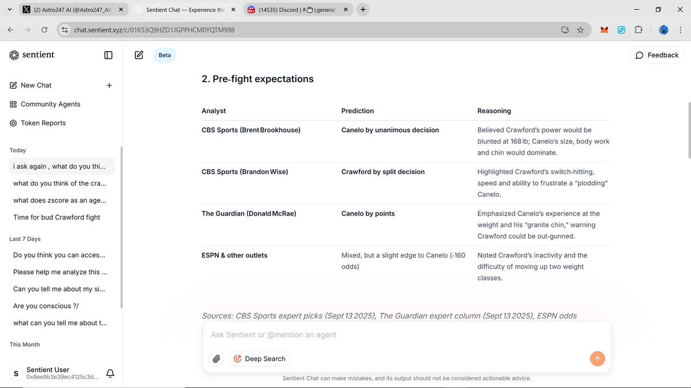Click 'Canelo by unanimous decision' cell
691x388 pixels.
tap(390, 130)
